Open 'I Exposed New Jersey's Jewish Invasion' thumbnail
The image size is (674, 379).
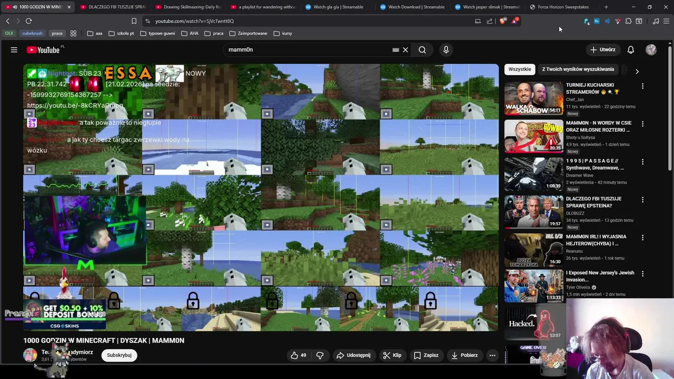[x=533, y=285]
